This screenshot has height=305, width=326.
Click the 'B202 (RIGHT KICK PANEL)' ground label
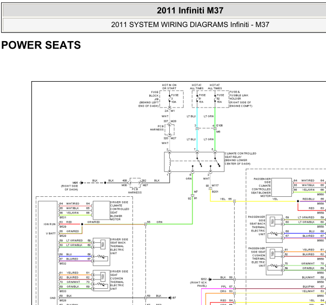[198, 282]
